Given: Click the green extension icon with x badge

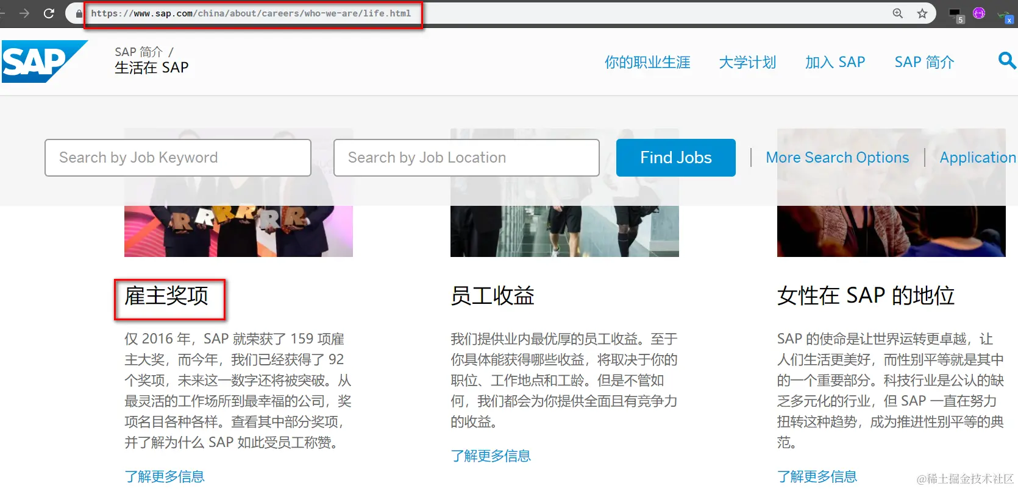Looking at the screenshot, I should [x=1006, y=15].
